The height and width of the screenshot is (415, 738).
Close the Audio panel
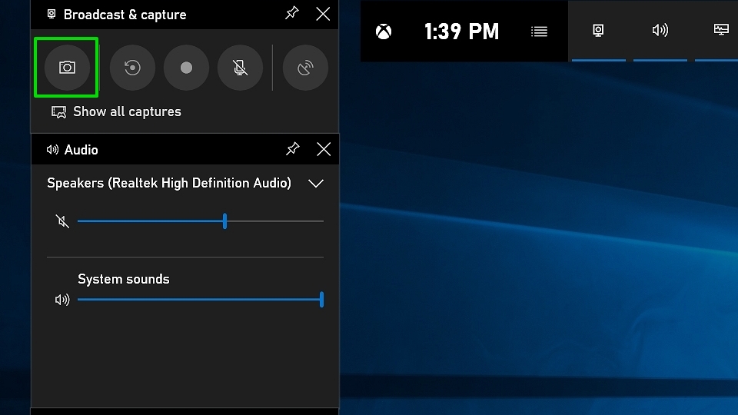tap(324, 149)
